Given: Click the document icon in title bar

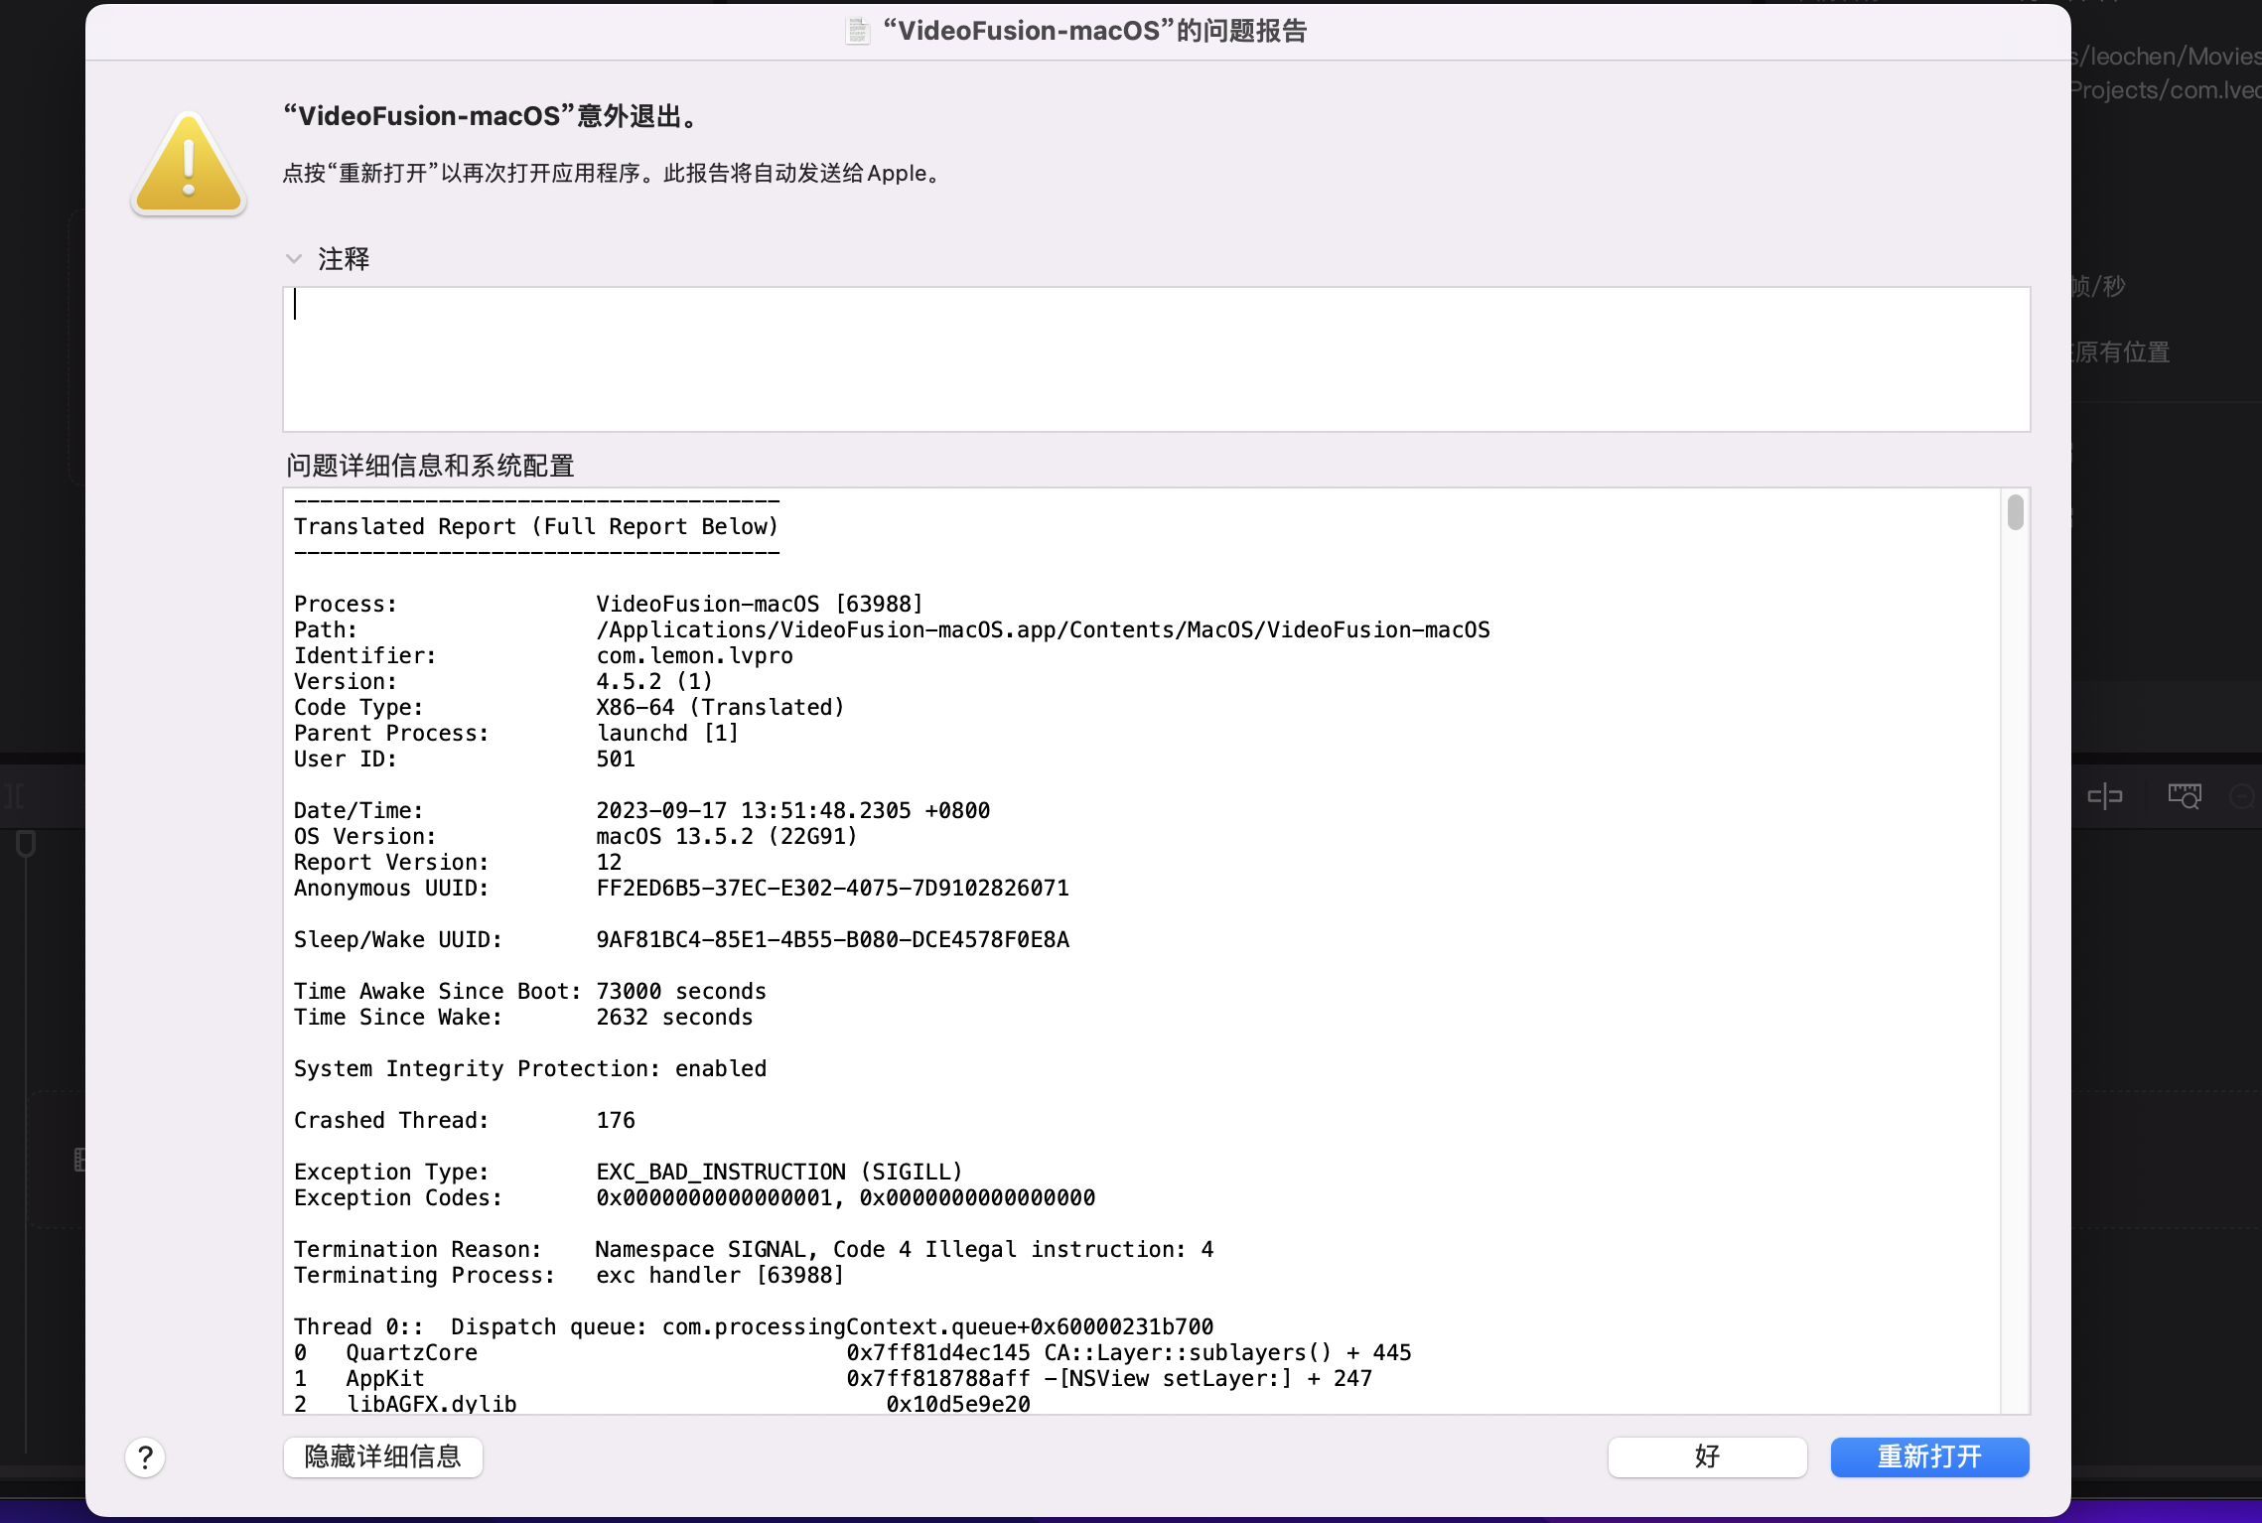Looking at the screenshot, I should click(x=857, y=32).
